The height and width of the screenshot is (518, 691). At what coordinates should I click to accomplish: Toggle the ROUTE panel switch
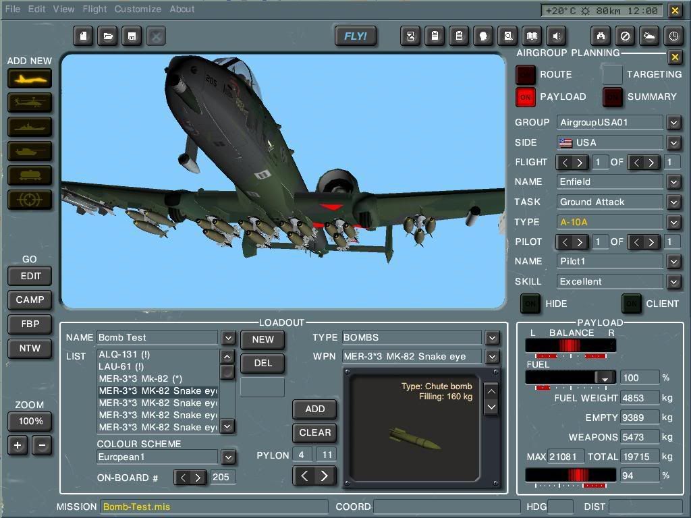tap(525, 74)
